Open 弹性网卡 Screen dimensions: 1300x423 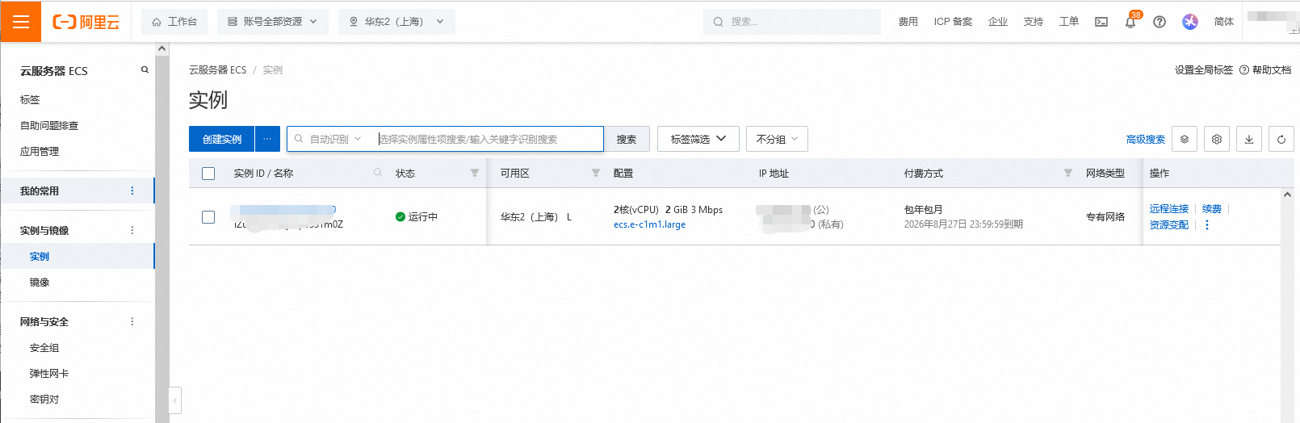coord(49,373)
